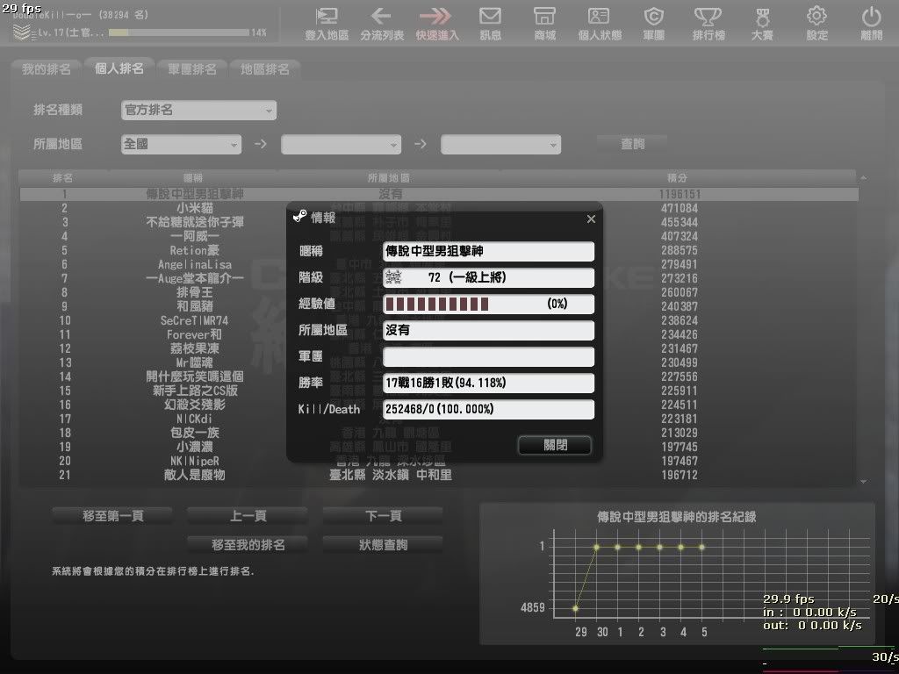
Task: Select the 小米貓 row in ranking list
Action: pos(195,208)
